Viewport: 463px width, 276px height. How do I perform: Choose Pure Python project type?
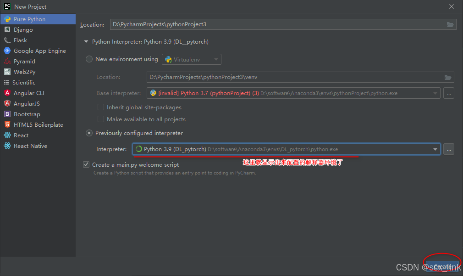tap(38, 19)
